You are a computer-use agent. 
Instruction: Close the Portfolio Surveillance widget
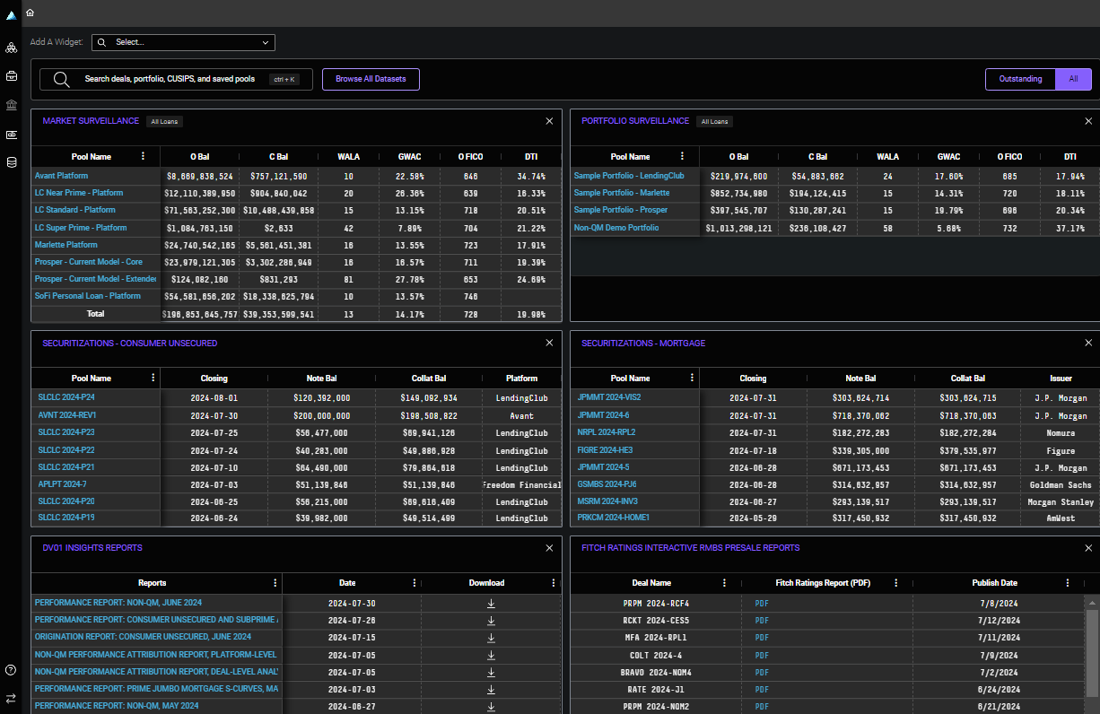[x=1088, y=121]
